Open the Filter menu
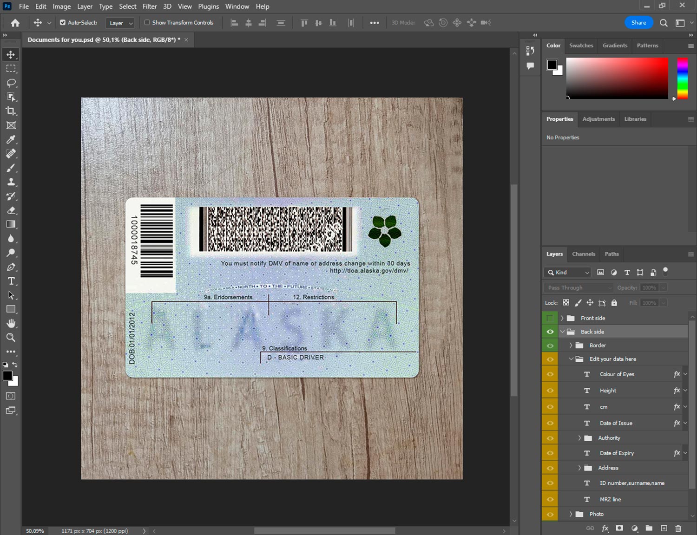The width and height of the screenshot is (697, 535). click(x=149, y=7)
